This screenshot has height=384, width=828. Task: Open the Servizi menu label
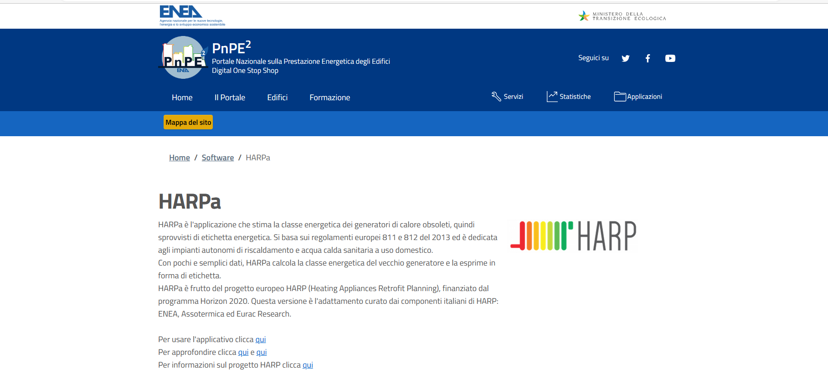coord(514,97)
